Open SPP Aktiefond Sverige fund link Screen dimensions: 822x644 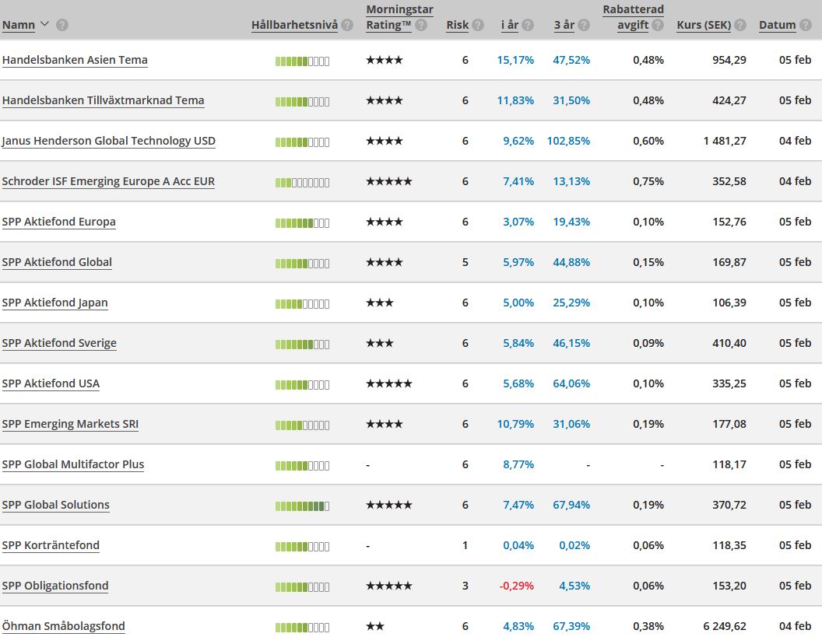(x=59, y=343)
